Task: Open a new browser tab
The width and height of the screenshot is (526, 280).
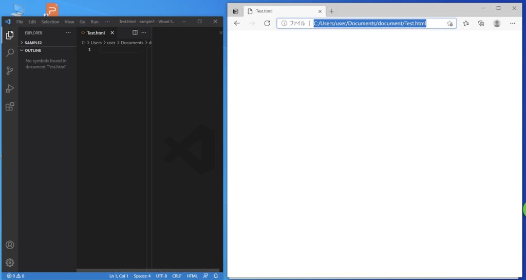Action: [331, 11]
